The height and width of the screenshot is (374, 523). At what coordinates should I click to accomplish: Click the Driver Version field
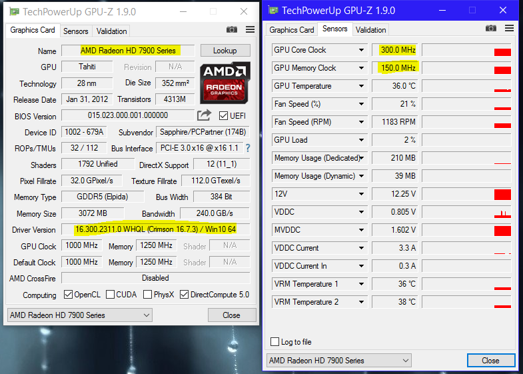(x=155, y=229)
